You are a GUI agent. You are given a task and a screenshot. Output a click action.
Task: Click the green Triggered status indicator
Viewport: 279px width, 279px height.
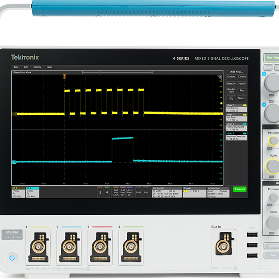pos(240,189)
